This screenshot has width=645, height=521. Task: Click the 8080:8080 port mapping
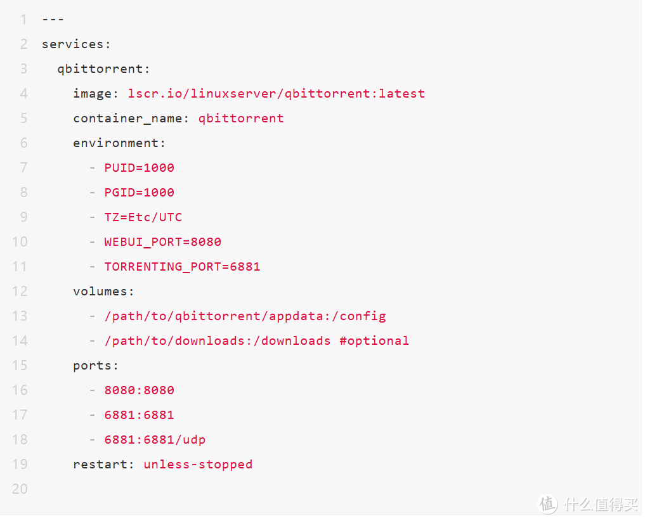139,390
